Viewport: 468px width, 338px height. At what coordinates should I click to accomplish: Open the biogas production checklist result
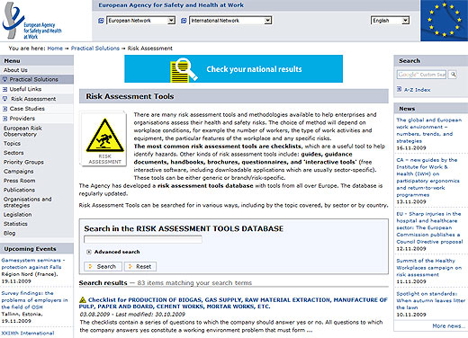[233, 303]
